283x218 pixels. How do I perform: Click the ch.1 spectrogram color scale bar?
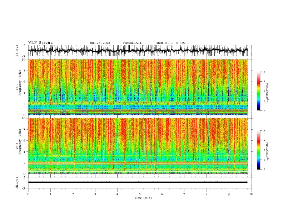click(258, 91)
